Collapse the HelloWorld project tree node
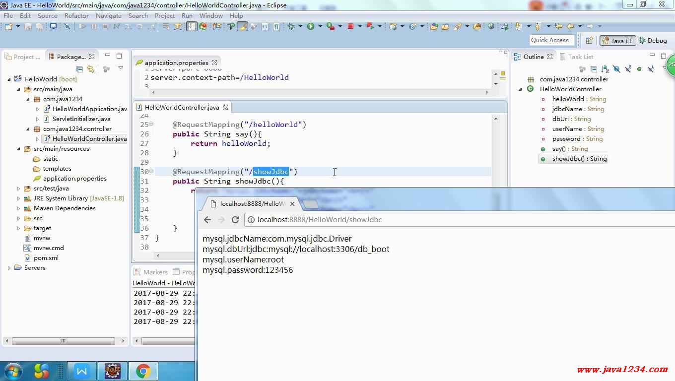The width and height of the screenshot is (675, 381). [9, 79]
